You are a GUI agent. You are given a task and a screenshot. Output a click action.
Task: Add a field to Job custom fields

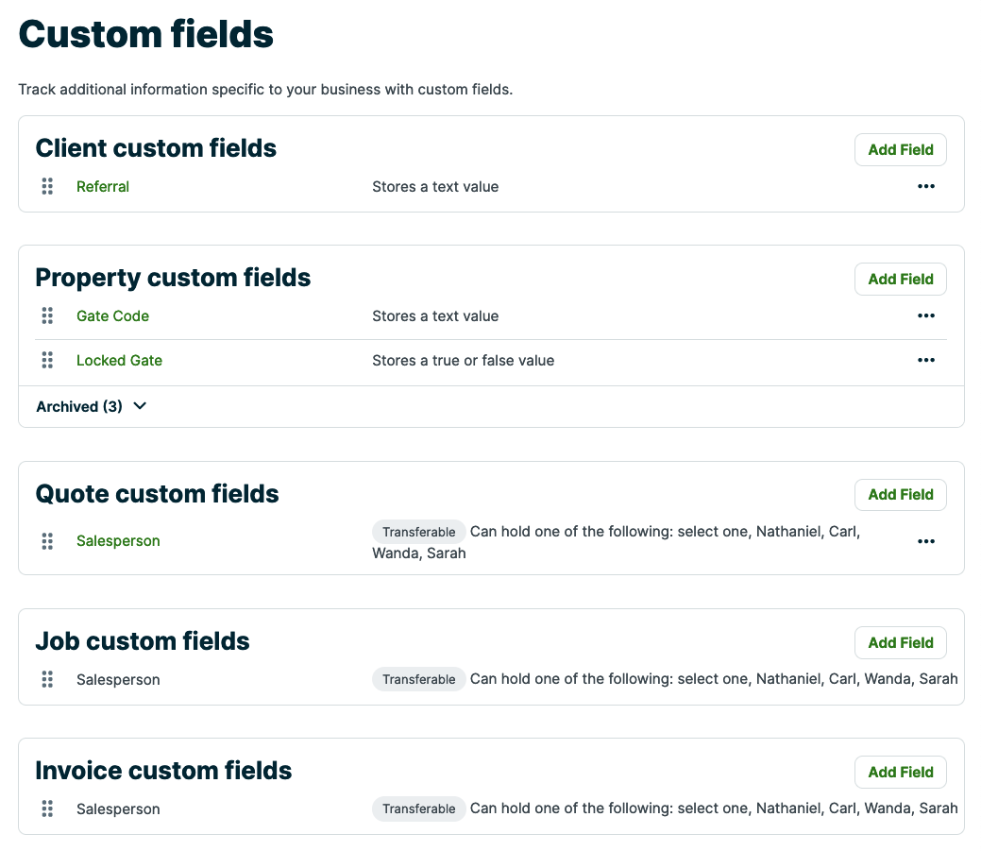coord(900,643)
